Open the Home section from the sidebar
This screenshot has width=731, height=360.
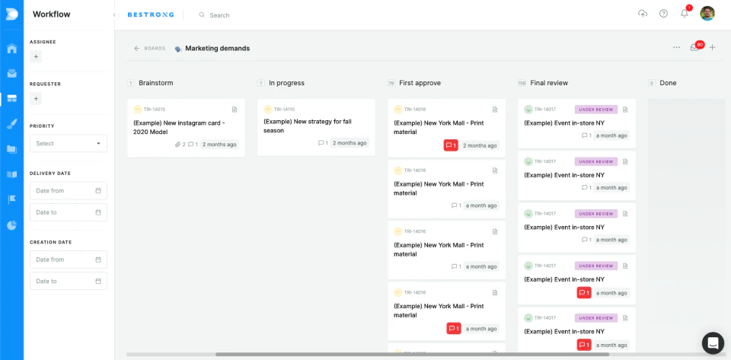tap(11, 48)
